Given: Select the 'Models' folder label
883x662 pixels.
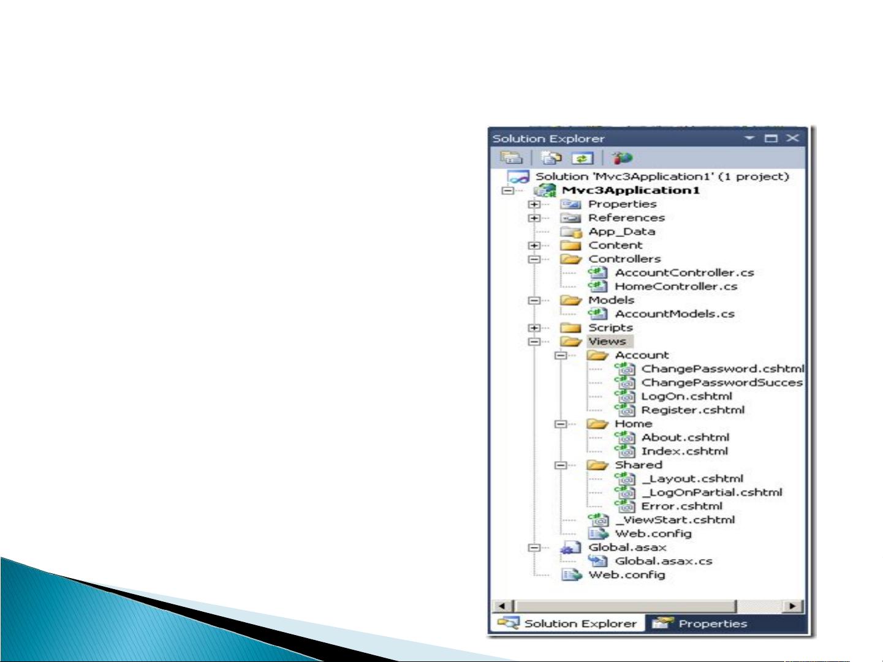Looking at the screenshot, I should (611, 300).
